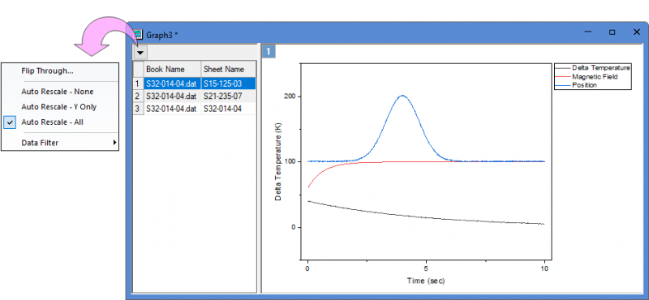Click row header number 1
Screen dimensions: 649x300
pyautogui.click(x=138, y=84)
